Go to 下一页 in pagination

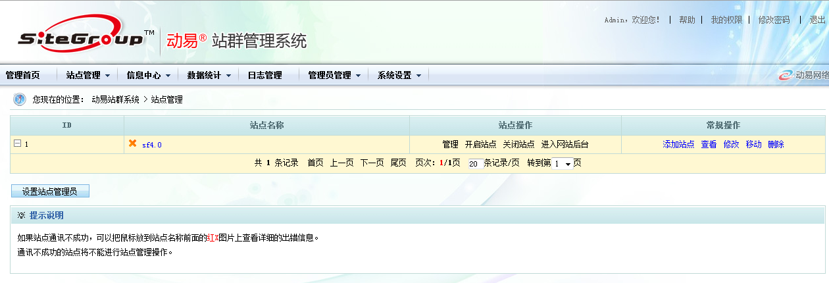pos(372,163)
